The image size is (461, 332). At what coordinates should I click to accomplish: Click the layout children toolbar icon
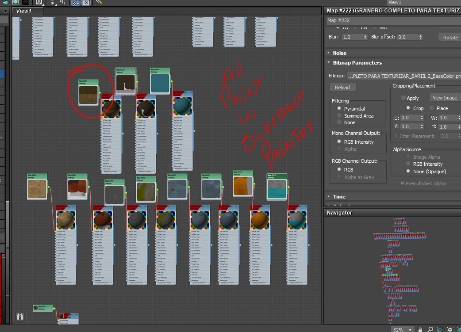63,2
